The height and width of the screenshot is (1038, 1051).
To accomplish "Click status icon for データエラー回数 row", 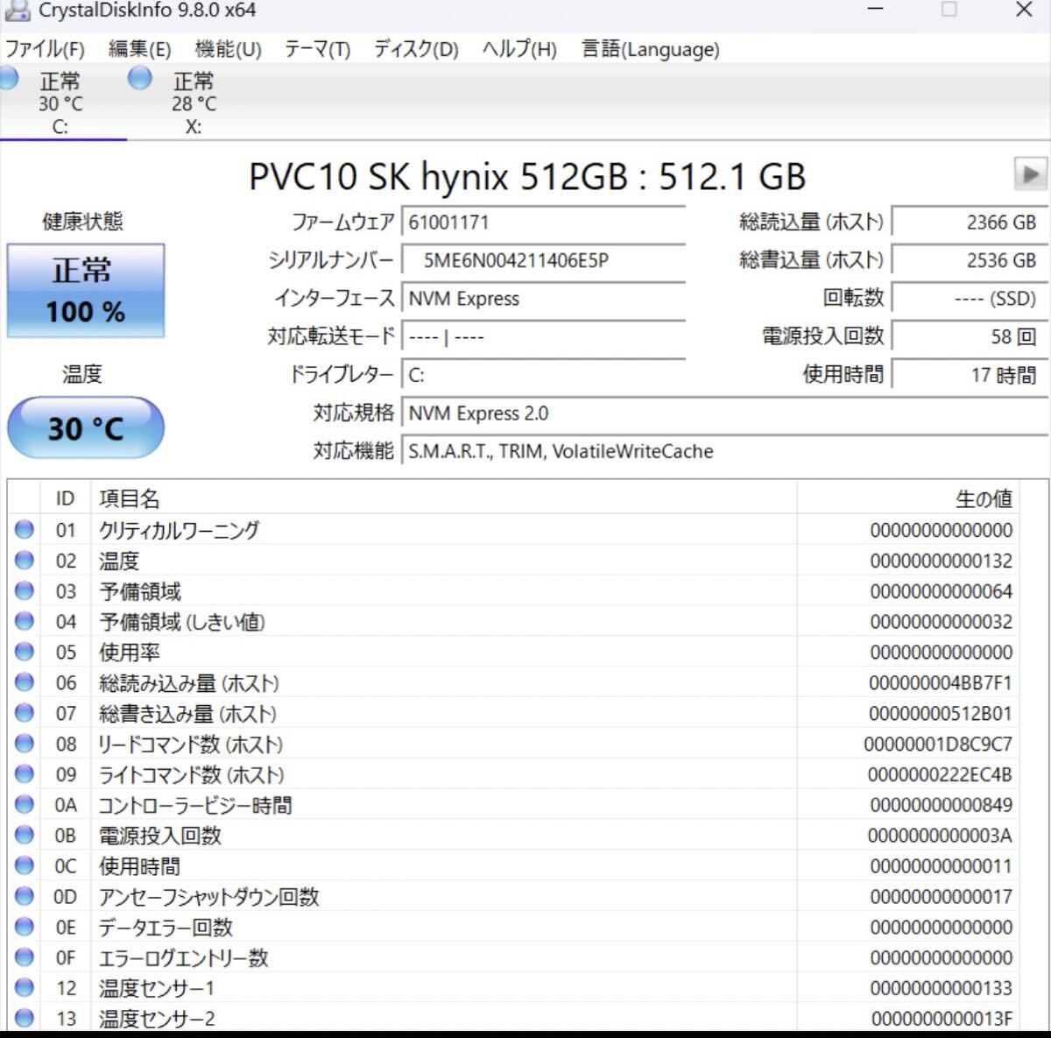I will pos(25,927).
